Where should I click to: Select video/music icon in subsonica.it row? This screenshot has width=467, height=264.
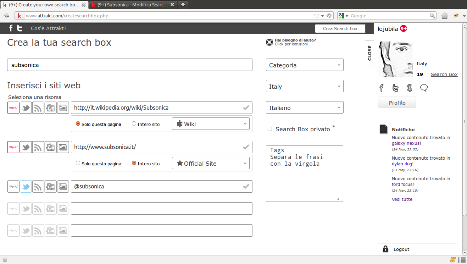[x=51, y=147]
